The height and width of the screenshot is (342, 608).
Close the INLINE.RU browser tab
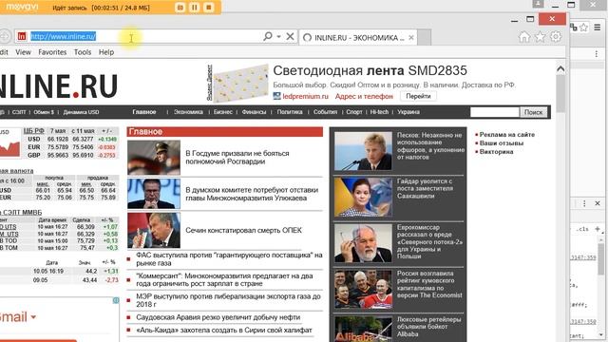411,38
